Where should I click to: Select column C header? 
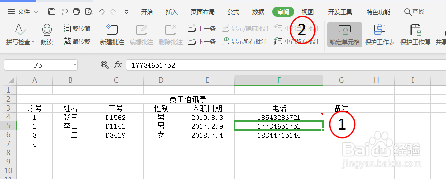[x=116, y=80]
